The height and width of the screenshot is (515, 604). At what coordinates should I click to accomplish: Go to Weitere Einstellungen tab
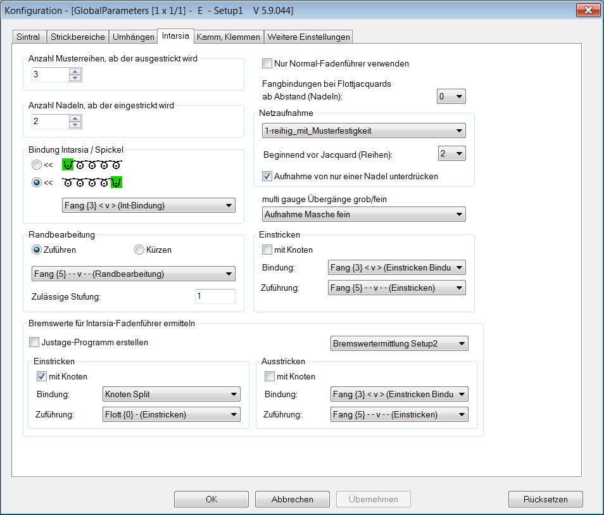click(x=308, y=37)
